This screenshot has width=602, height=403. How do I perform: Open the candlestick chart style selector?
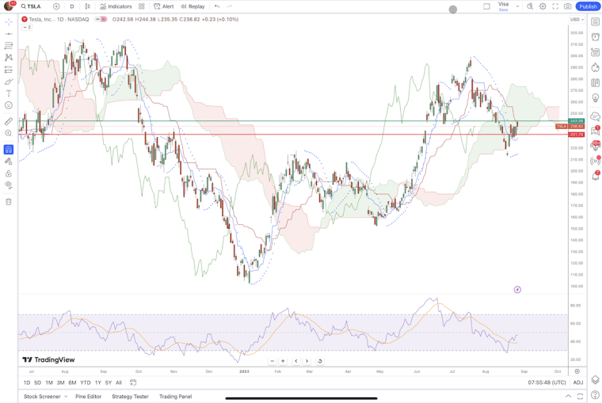pyautogui.click(x=87, y=6)
